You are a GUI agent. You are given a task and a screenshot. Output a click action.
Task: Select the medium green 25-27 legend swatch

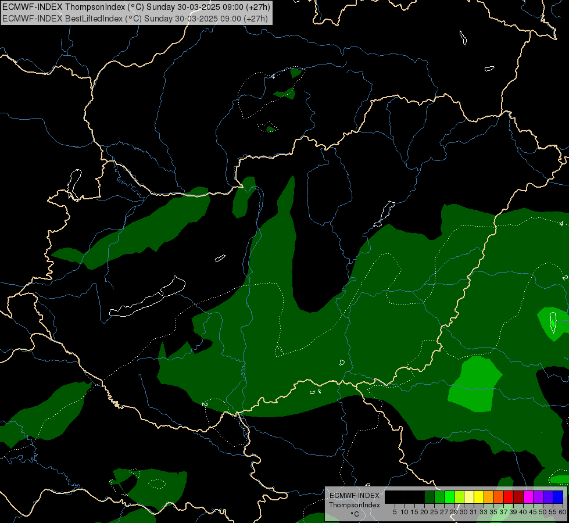(x=439, y=497)
